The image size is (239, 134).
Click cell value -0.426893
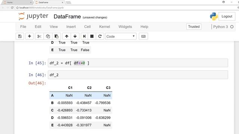pyautogui.click(x=65, y=110)
